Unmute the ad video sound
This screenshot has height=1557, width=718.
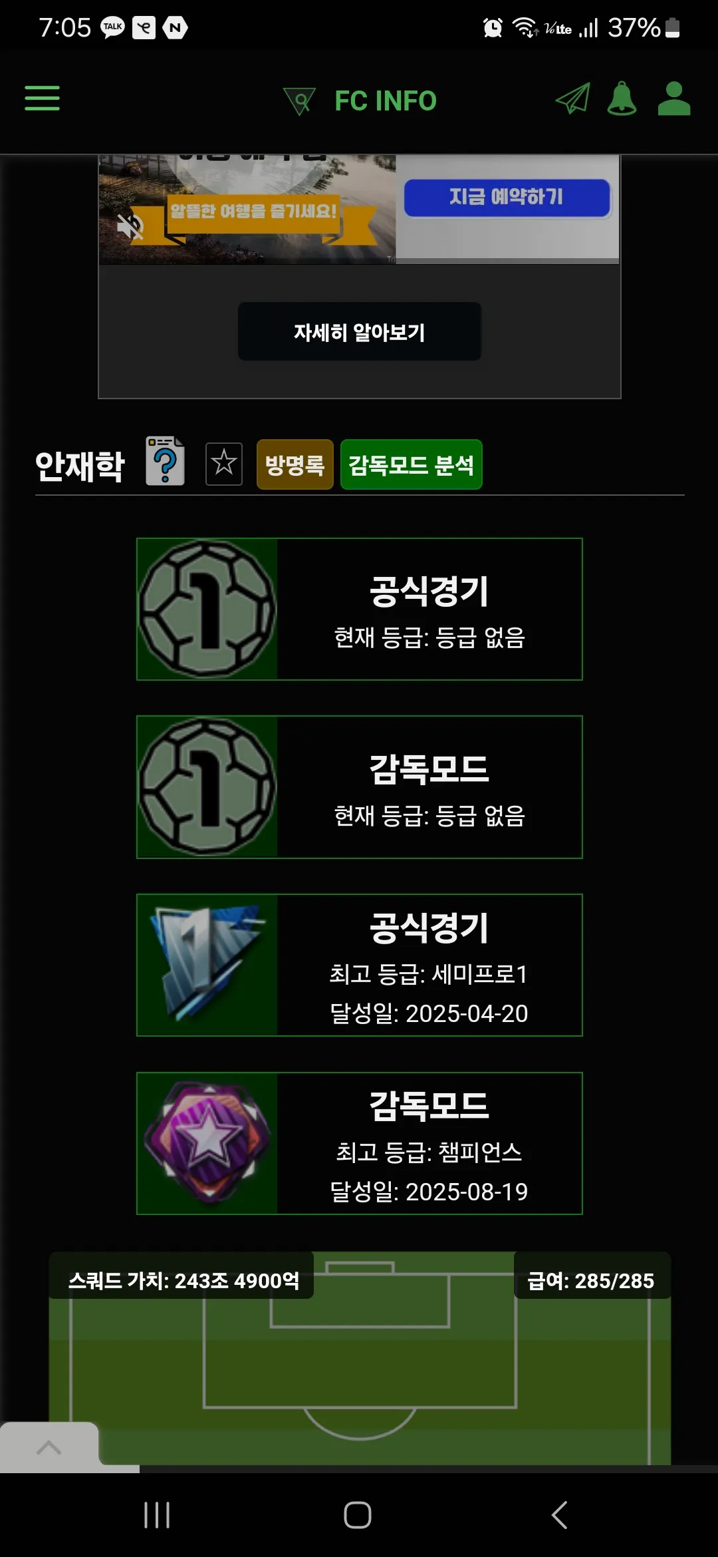(x=130, y=227)
